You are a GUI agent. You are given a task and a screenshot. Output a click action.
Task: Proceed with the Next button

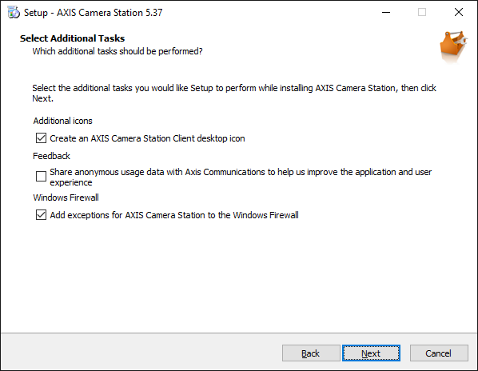tap(371, 353)
